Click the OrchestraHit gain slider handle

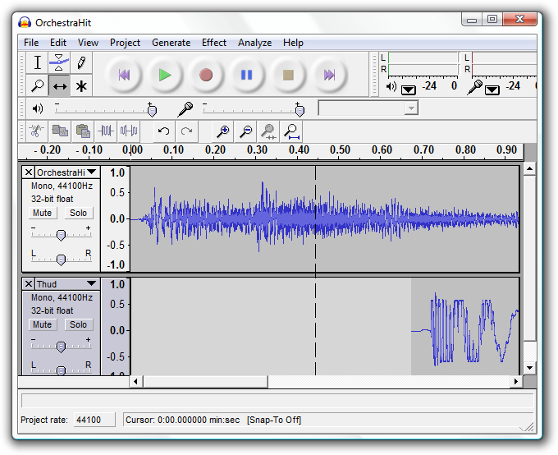(62, 235)
